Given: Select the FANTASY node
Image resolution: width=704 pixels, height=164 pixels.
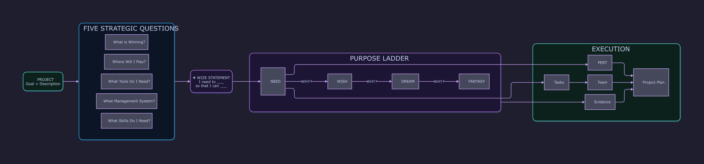Looking at the screenshot, I should click(x=474, y=82).
